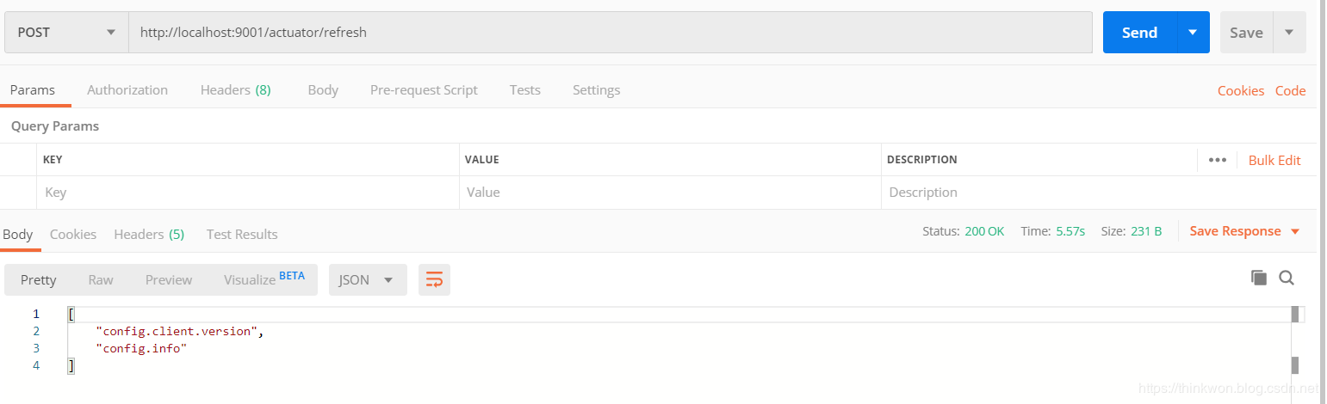Click the blue Send button
1327x404 pixels.
[x=1138, y=33]
